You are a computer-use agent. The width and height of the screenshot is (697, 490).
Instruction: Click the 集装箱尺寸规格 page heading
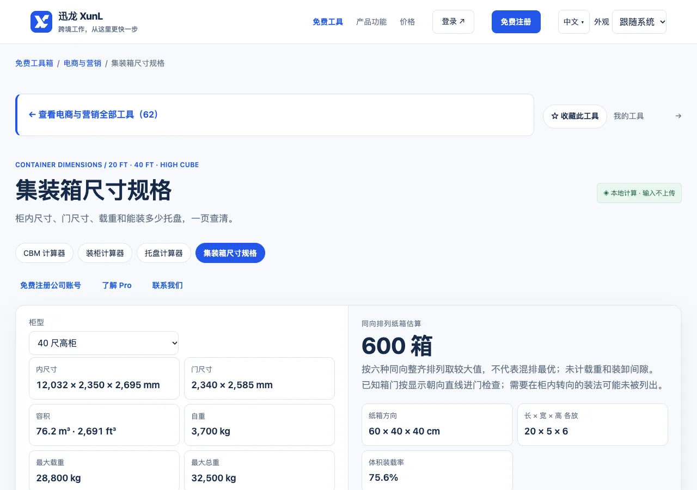click(x=94, y=191)
